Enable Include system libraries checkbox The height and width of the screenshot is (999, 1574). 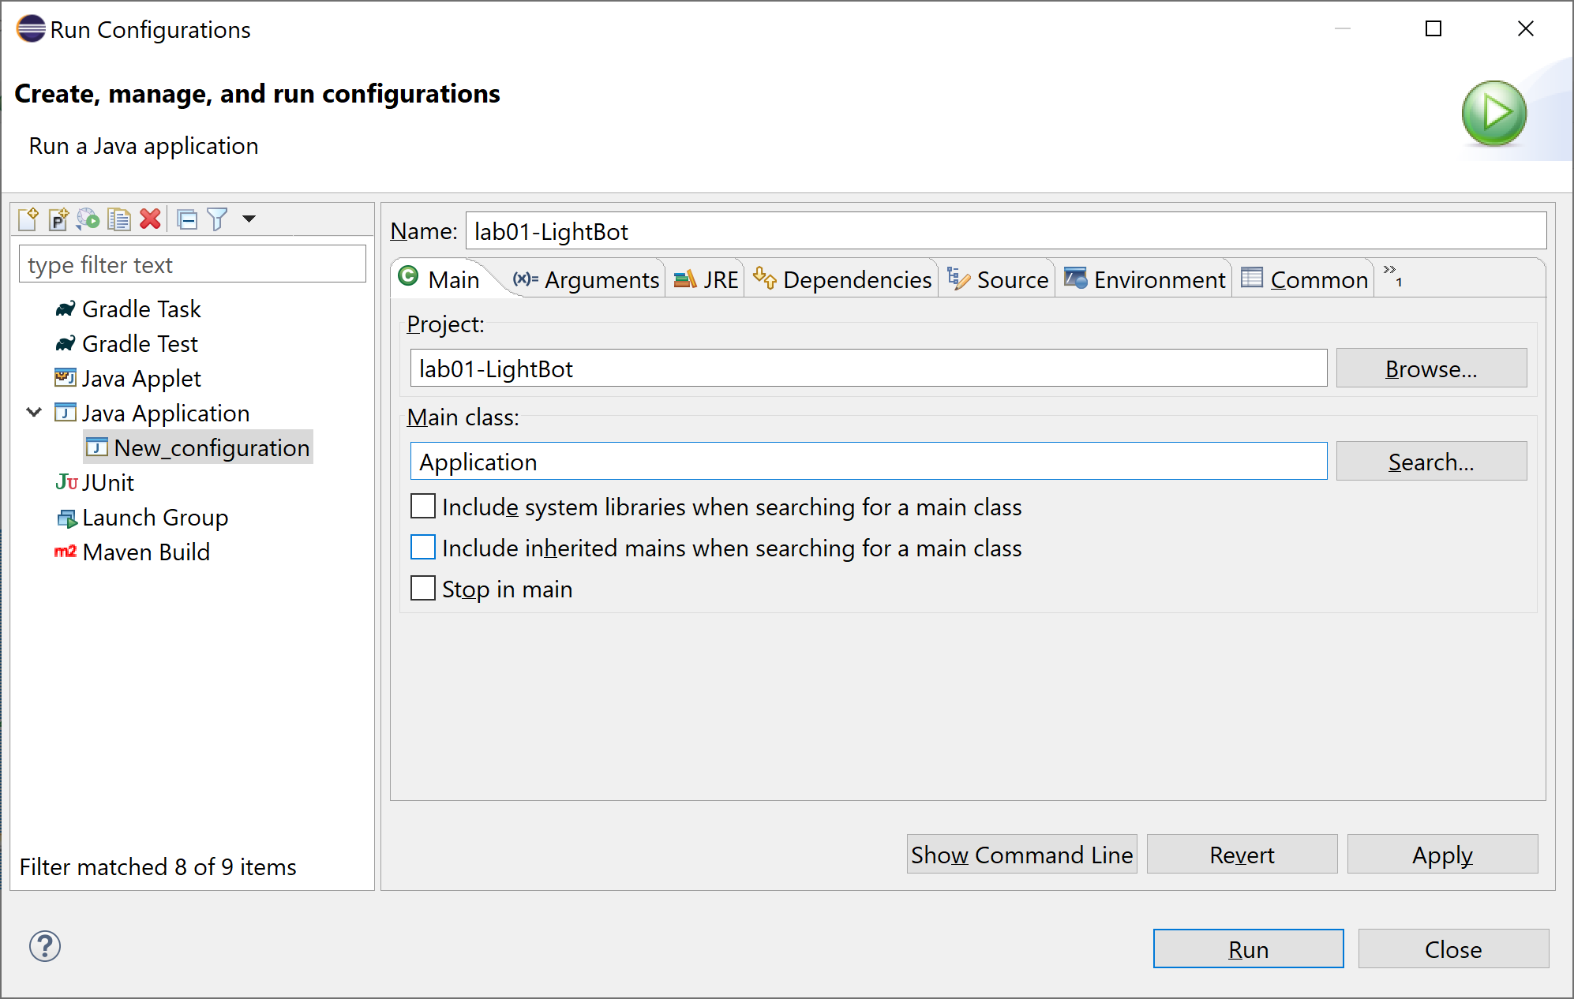pyautogui.click(x=423, y=507)
